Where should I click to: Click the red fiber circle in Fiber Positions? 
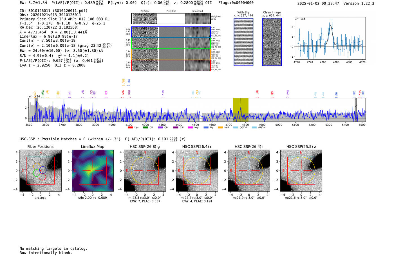click(x=42, y=177)
